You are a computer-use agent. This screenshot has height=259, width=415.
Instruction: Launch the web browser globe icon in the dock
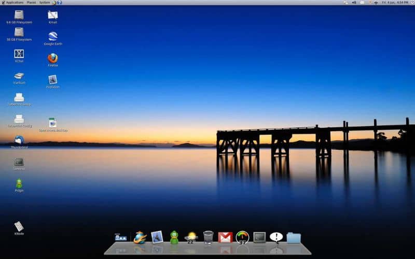tap(140, 237)
